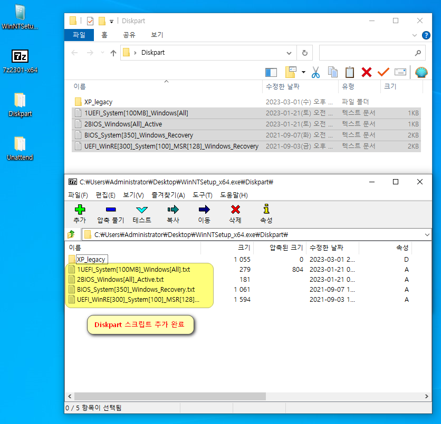The image size is (441, 424).
Task: Click 7-Zip scrollbar left arrow
Action: click(70, 396)
